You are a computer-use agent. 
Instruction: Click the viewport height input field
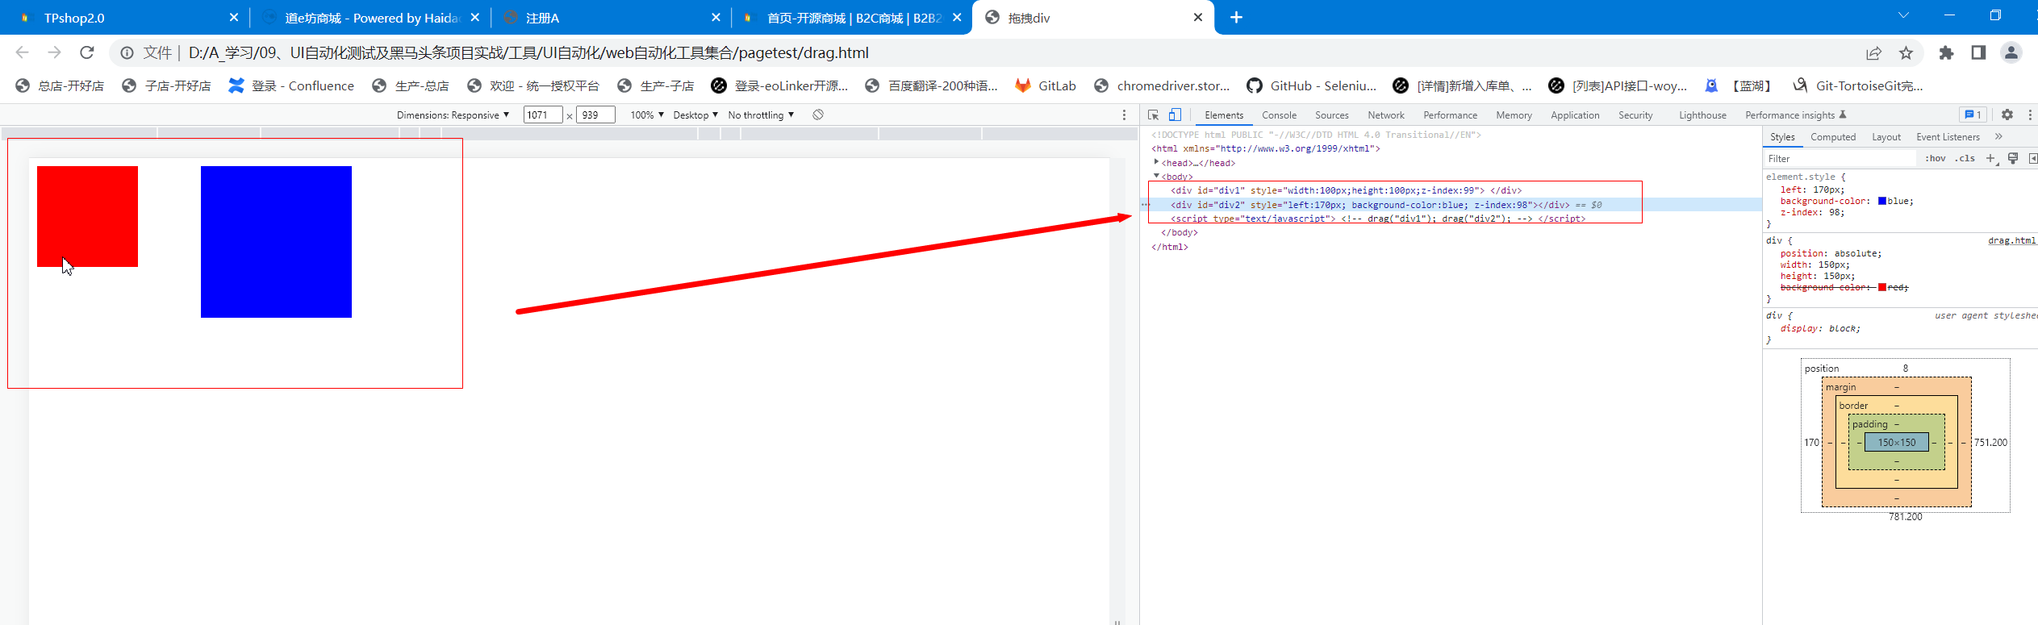click(595, 115)
